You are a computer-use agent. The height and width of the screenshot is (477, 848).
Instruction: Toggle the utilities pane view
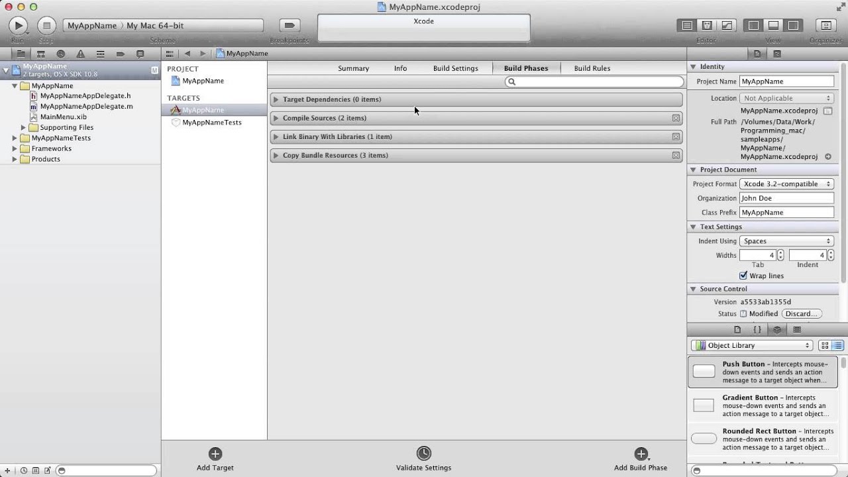793,25
